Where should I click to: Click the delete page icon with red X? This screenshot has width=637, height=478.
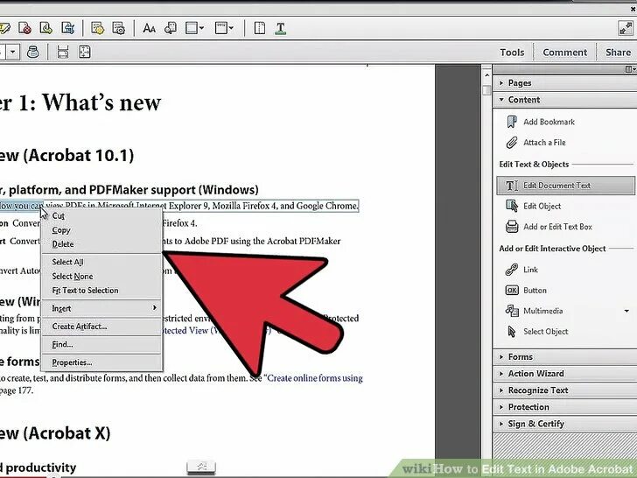tap(24, 28)
